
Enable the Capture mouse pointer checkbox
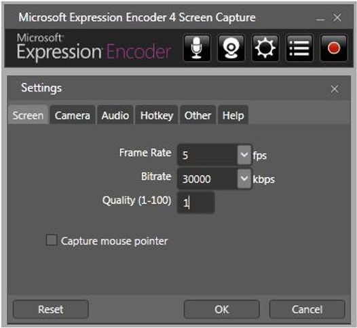52,240
